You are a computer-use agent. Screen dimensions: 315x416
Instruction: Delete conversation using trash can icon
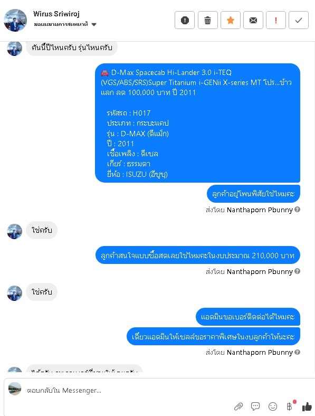click(x=207, y=20)
